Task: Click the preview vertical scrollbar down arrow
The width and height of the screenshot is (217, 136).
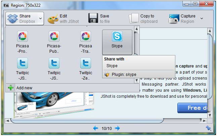Action: (x=210, y=115)
